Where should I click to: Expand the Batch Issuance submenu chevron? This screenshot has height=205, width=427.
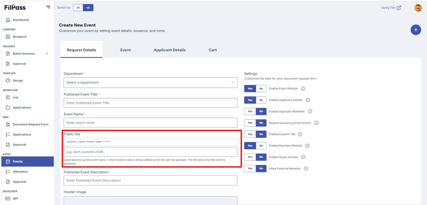(x=47, y=54)
